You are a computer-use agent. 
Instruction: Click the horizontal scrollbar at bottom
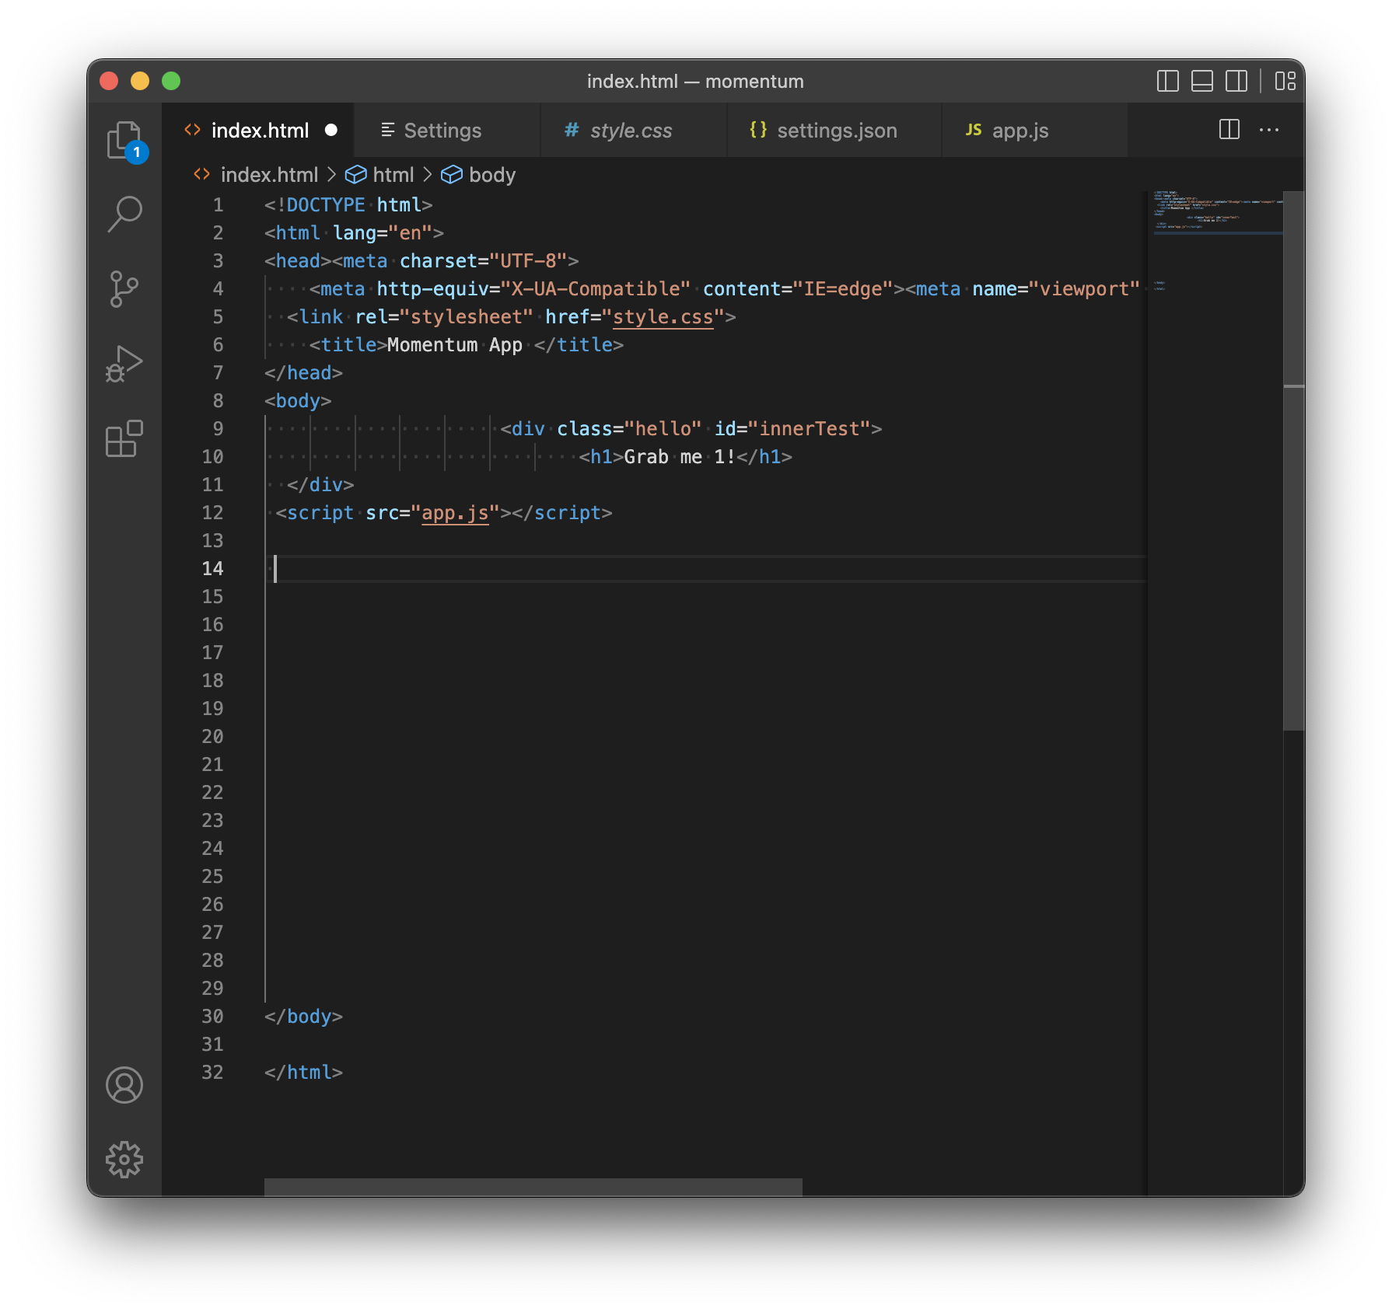tap(533, 1188)
